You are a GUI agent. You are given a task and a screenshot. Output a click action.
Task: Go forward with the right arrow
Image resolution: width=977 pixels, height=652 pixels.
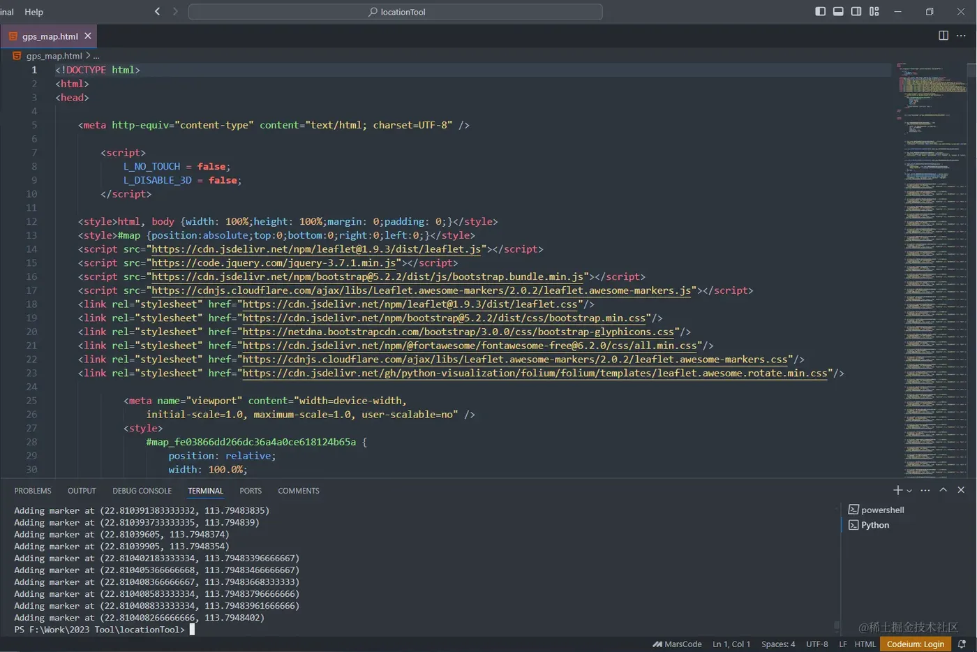175,11
